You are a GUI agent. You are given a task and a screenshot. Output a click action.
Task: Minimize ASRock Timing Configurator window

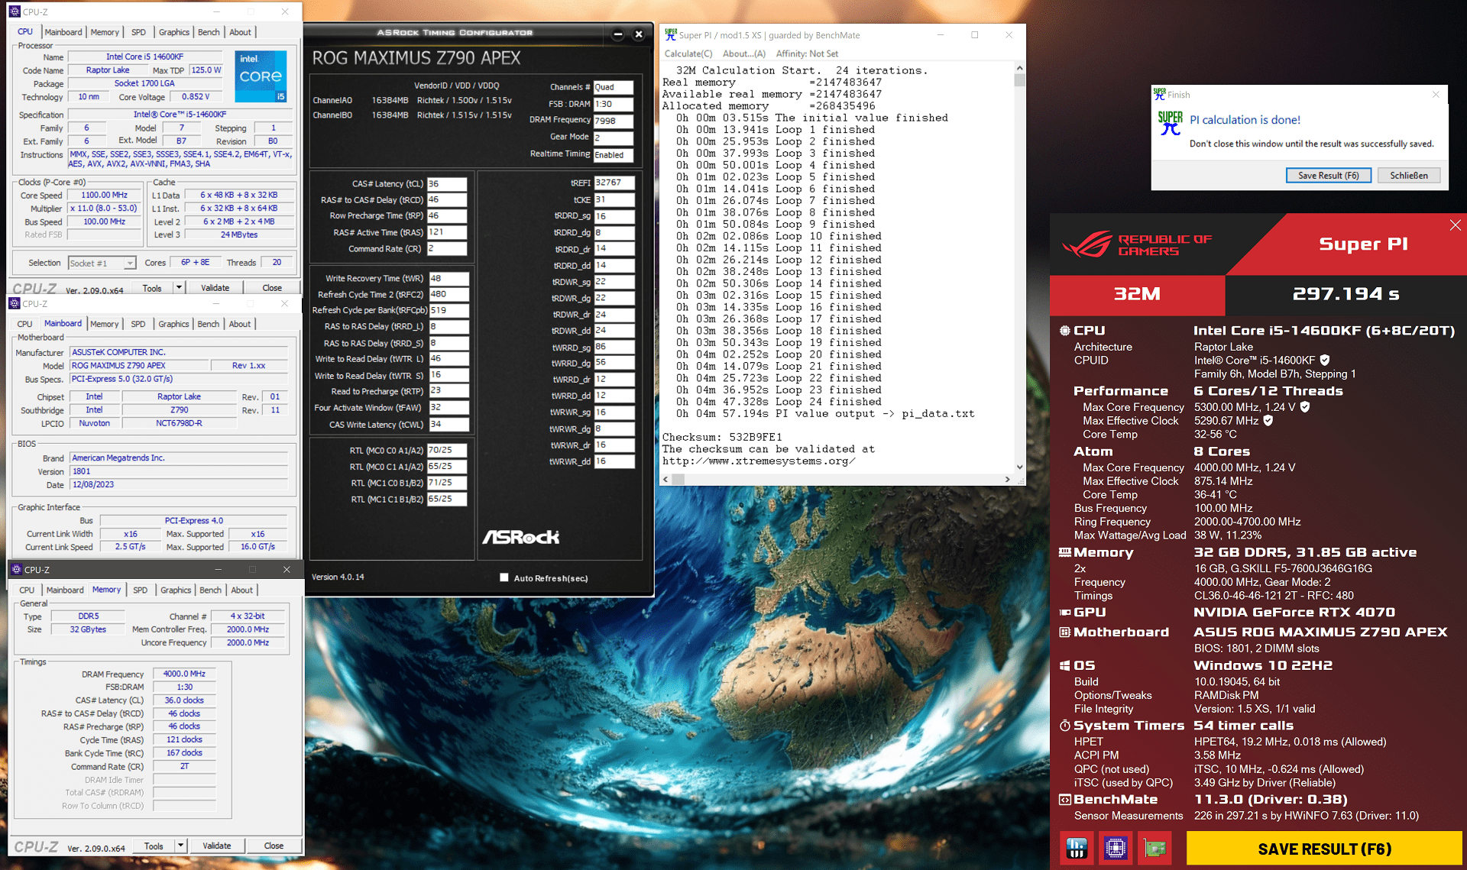tap(618, 34)
